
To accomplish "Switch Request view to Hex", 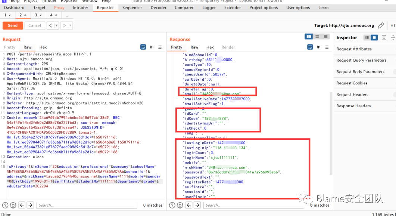I will click(x=43, y=47).
